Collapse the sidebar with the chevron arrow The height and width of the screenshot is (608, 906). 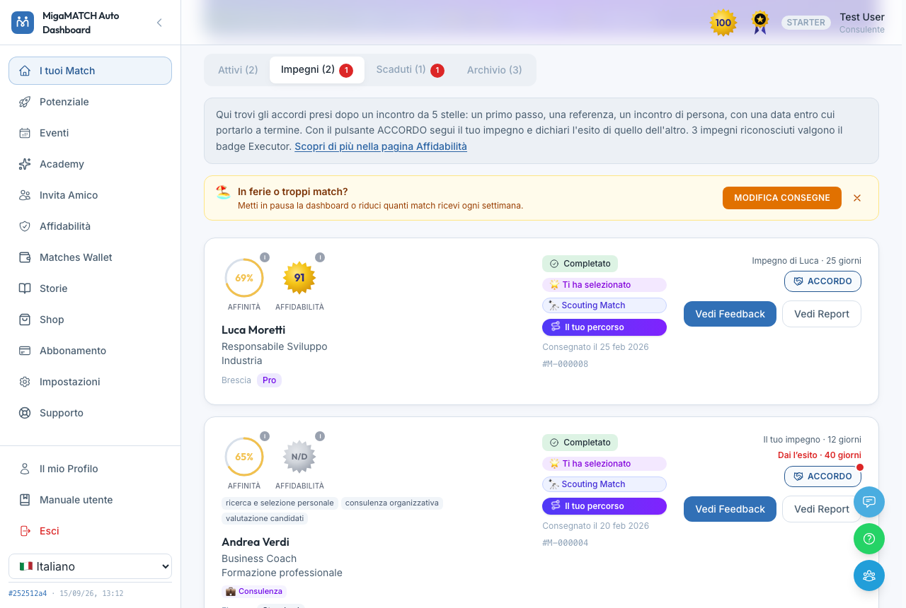[x=159, y=23]
